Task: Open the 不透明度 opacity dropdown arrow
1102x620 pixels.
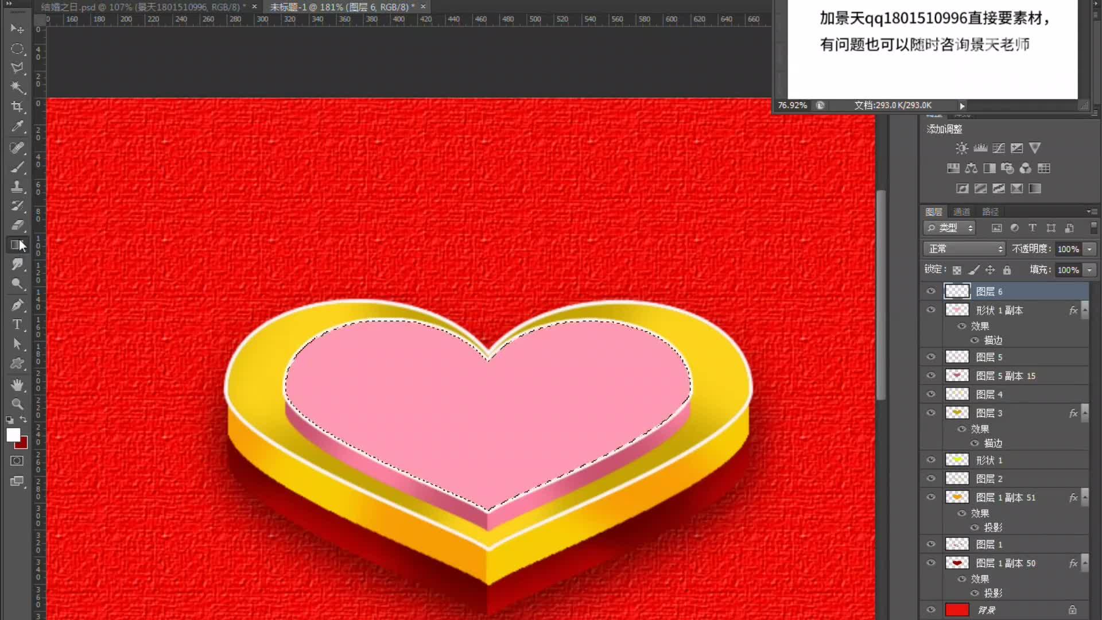Action: (x=1089, y=249)
